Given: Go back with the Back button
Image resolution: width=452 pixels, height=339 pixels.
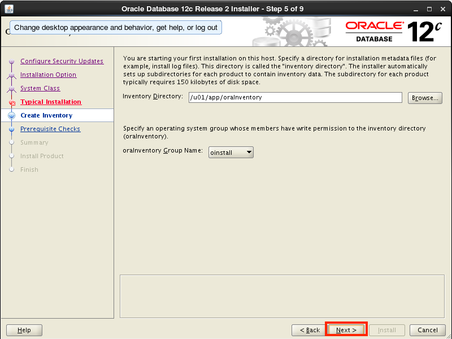Looking at the screenshot, I should click(x=310, y=330).
